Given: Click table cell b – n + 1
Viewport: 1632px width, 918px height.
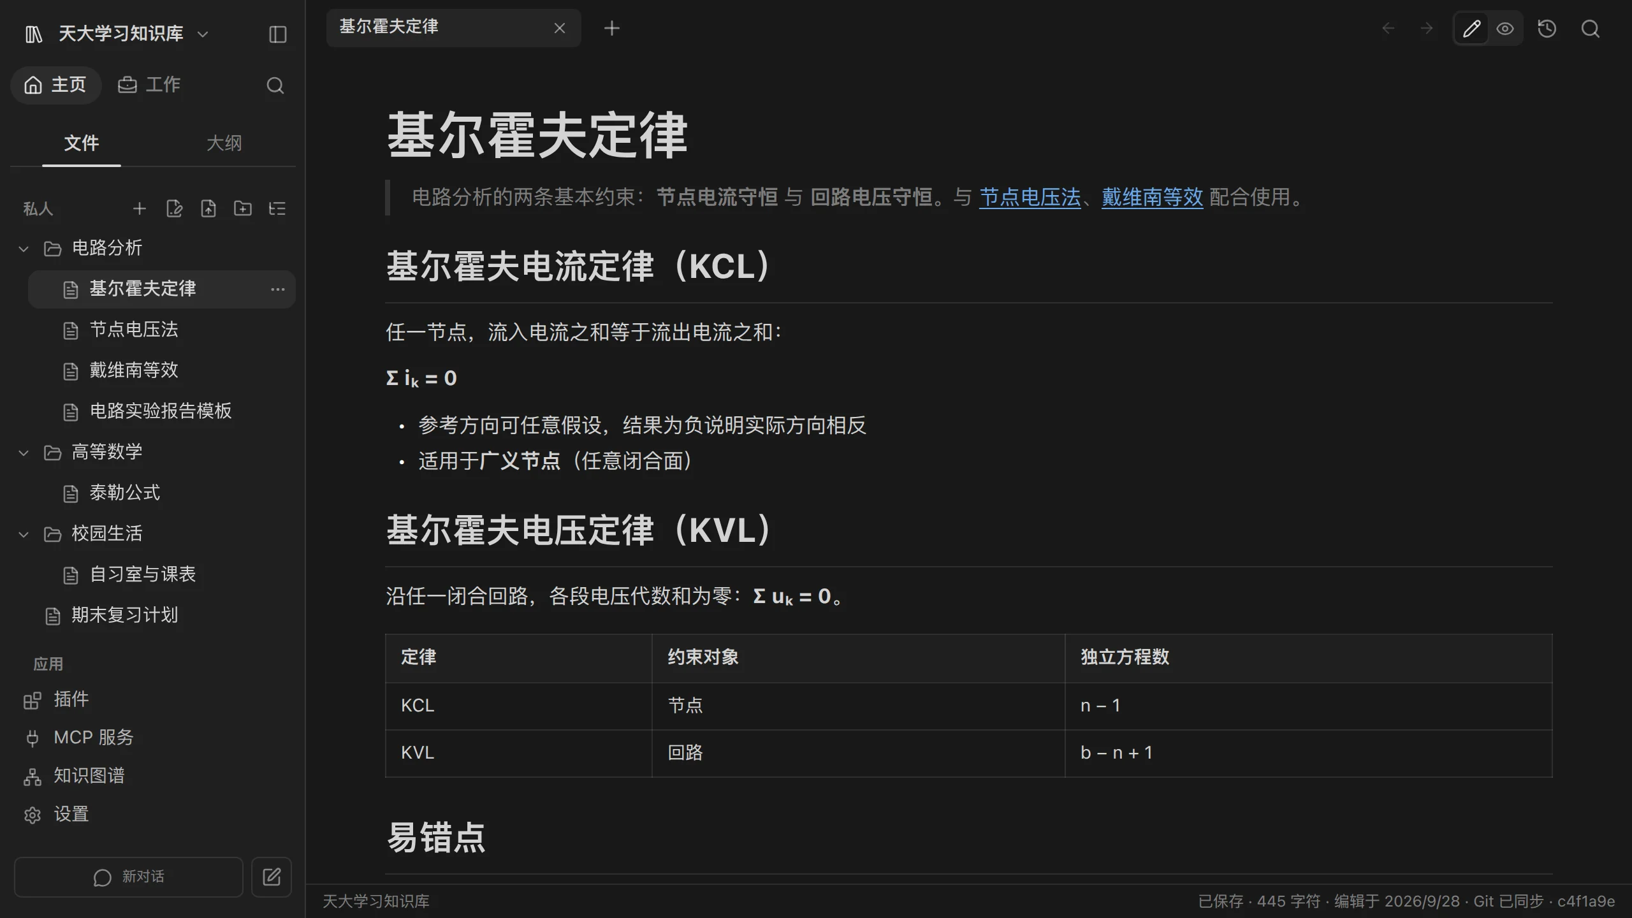Looking at the screenshot, I should (x=1308, y=753).
